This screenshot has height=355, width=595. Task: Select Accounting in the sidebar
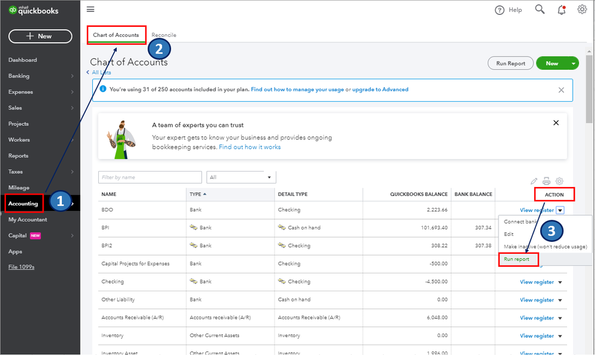click(x=23, y=204)
